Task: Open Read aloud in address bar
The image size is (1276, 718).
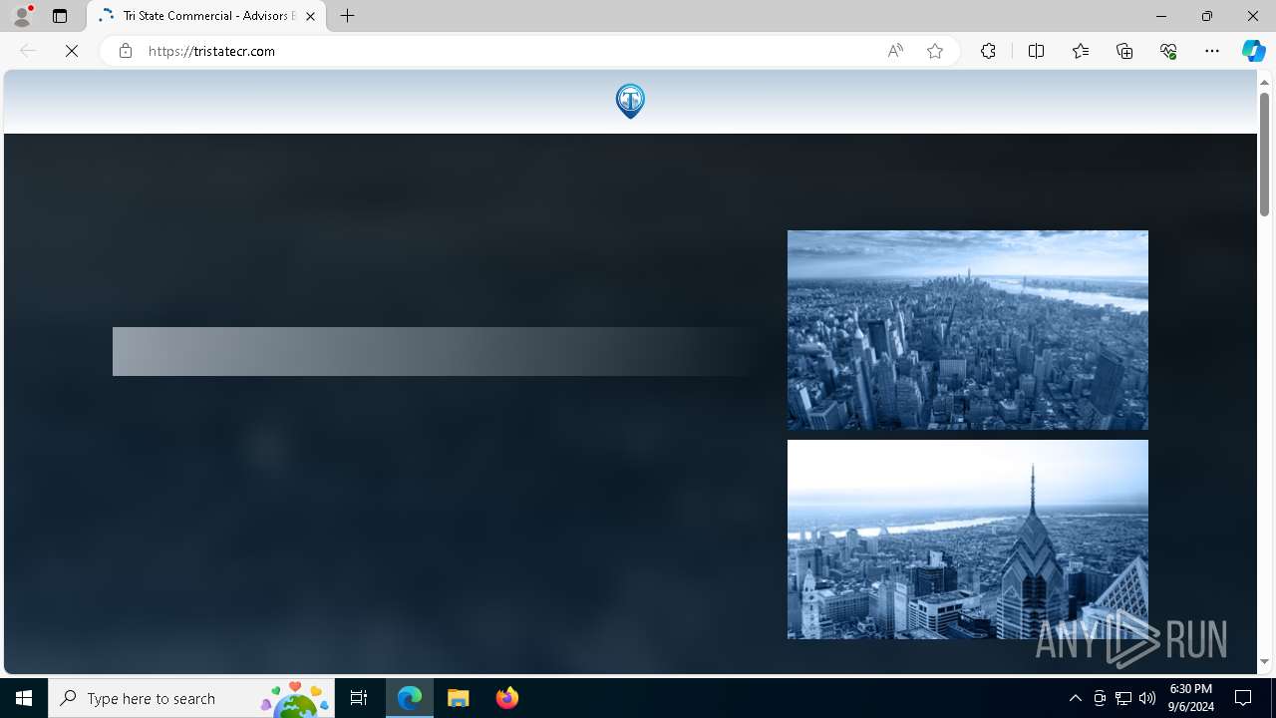Action: (x=895, y=51)
